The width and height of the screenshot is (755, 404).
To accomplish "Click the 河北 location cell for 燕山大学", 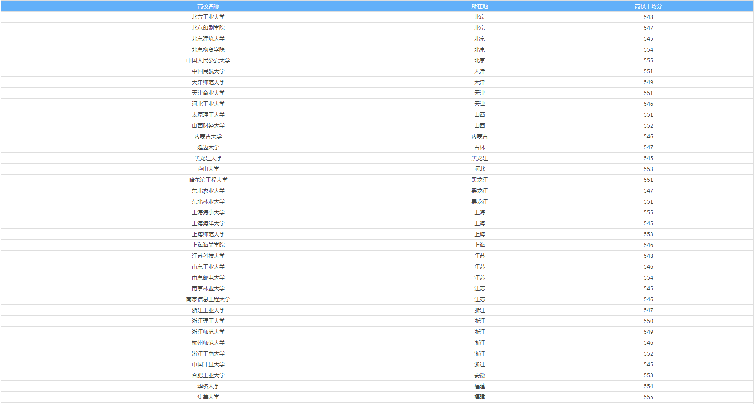I will tap(480, 169).
